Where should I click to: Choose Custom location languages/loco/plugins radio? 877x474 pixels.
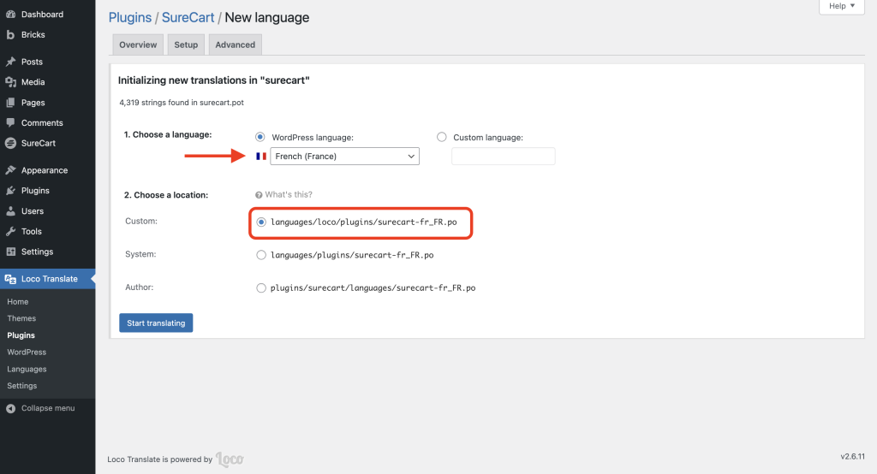(261, 222)
